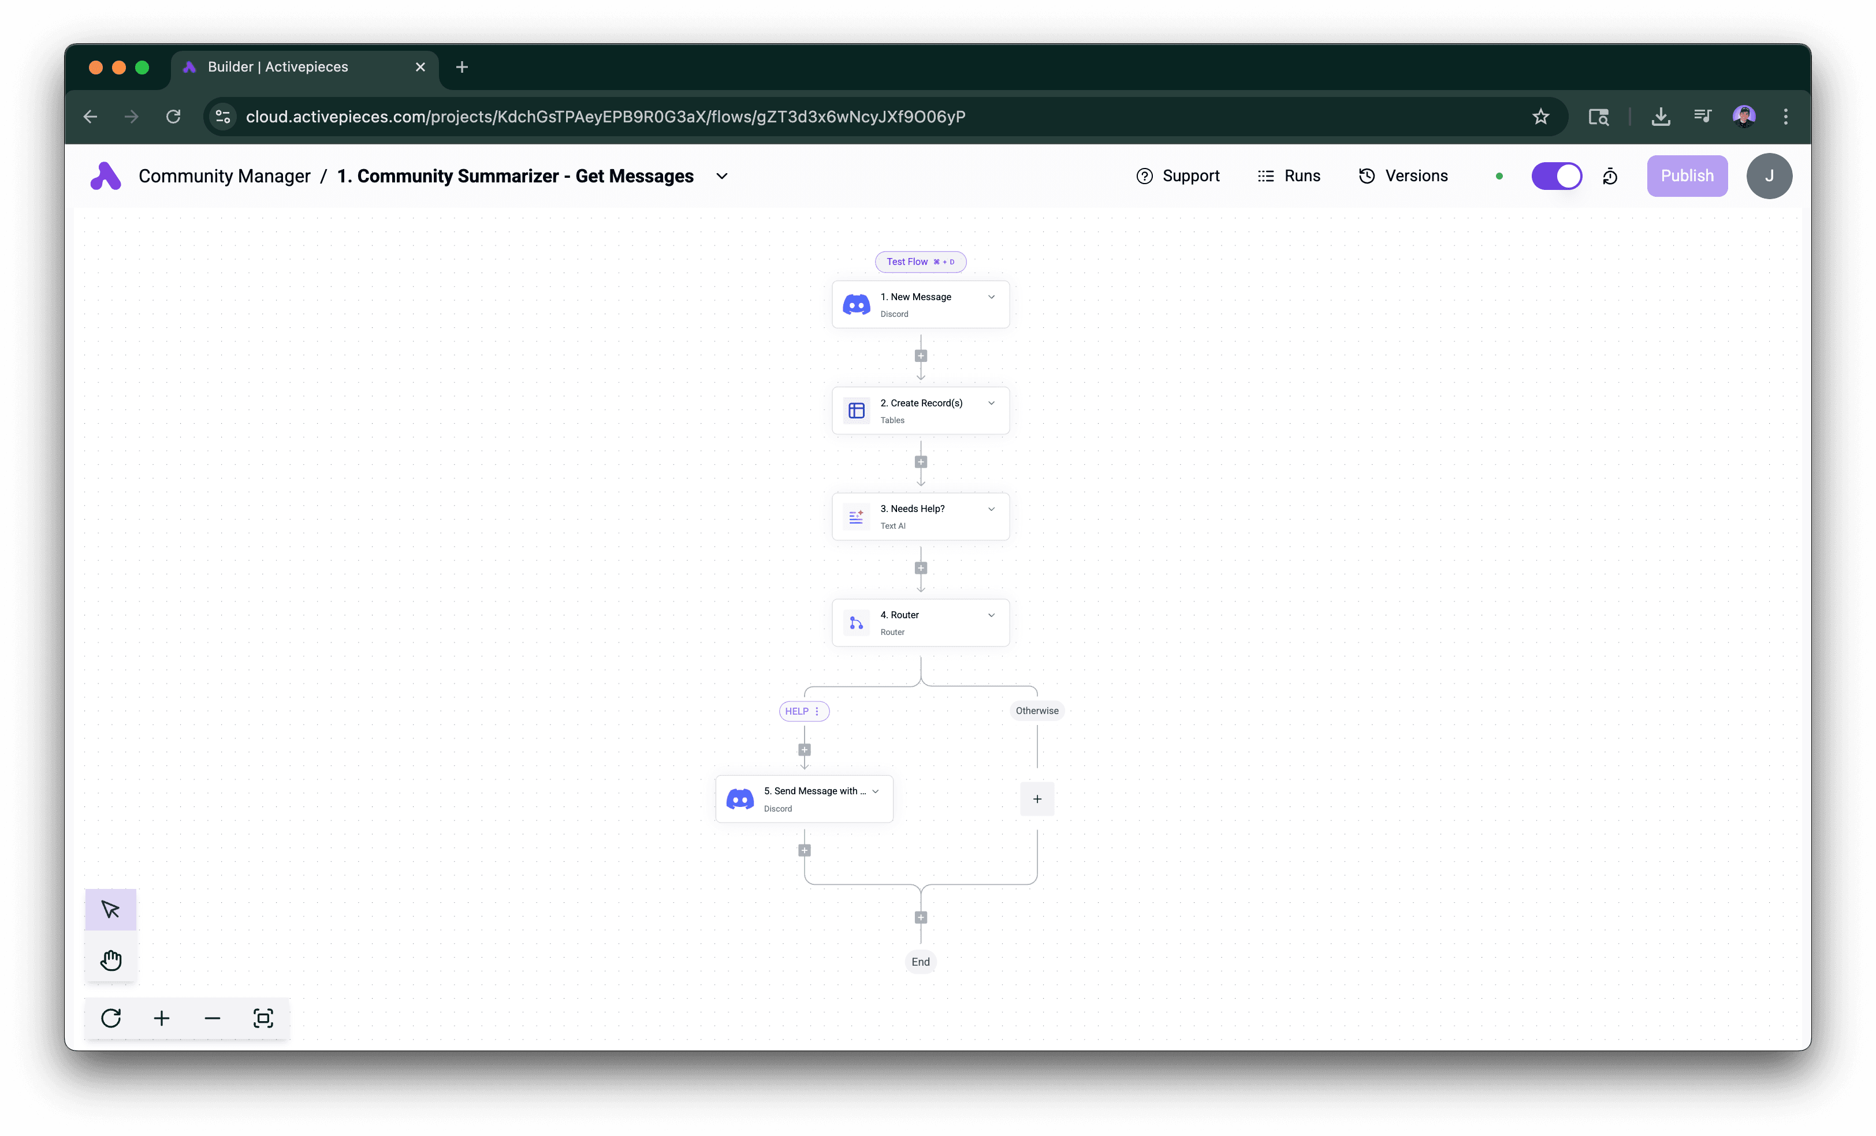
Task: Select the Otherwise branch label
Action: (x=1037, y=711)
